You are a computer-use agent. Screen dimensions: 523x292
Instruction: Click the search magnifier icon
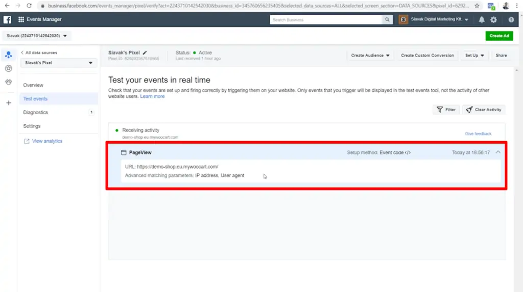[x=387, y=20]
